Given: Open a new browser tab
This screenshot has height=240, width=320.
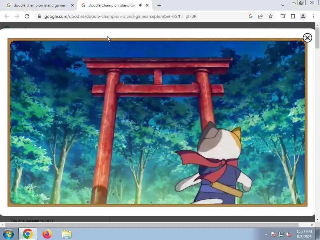Looking at the screenshot, I should pyautogui.click(x=159, y=5).
